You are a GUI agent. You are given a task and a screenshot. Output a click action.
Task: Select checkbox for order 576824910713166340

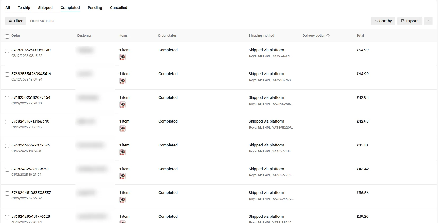click(x=7, y=122)
